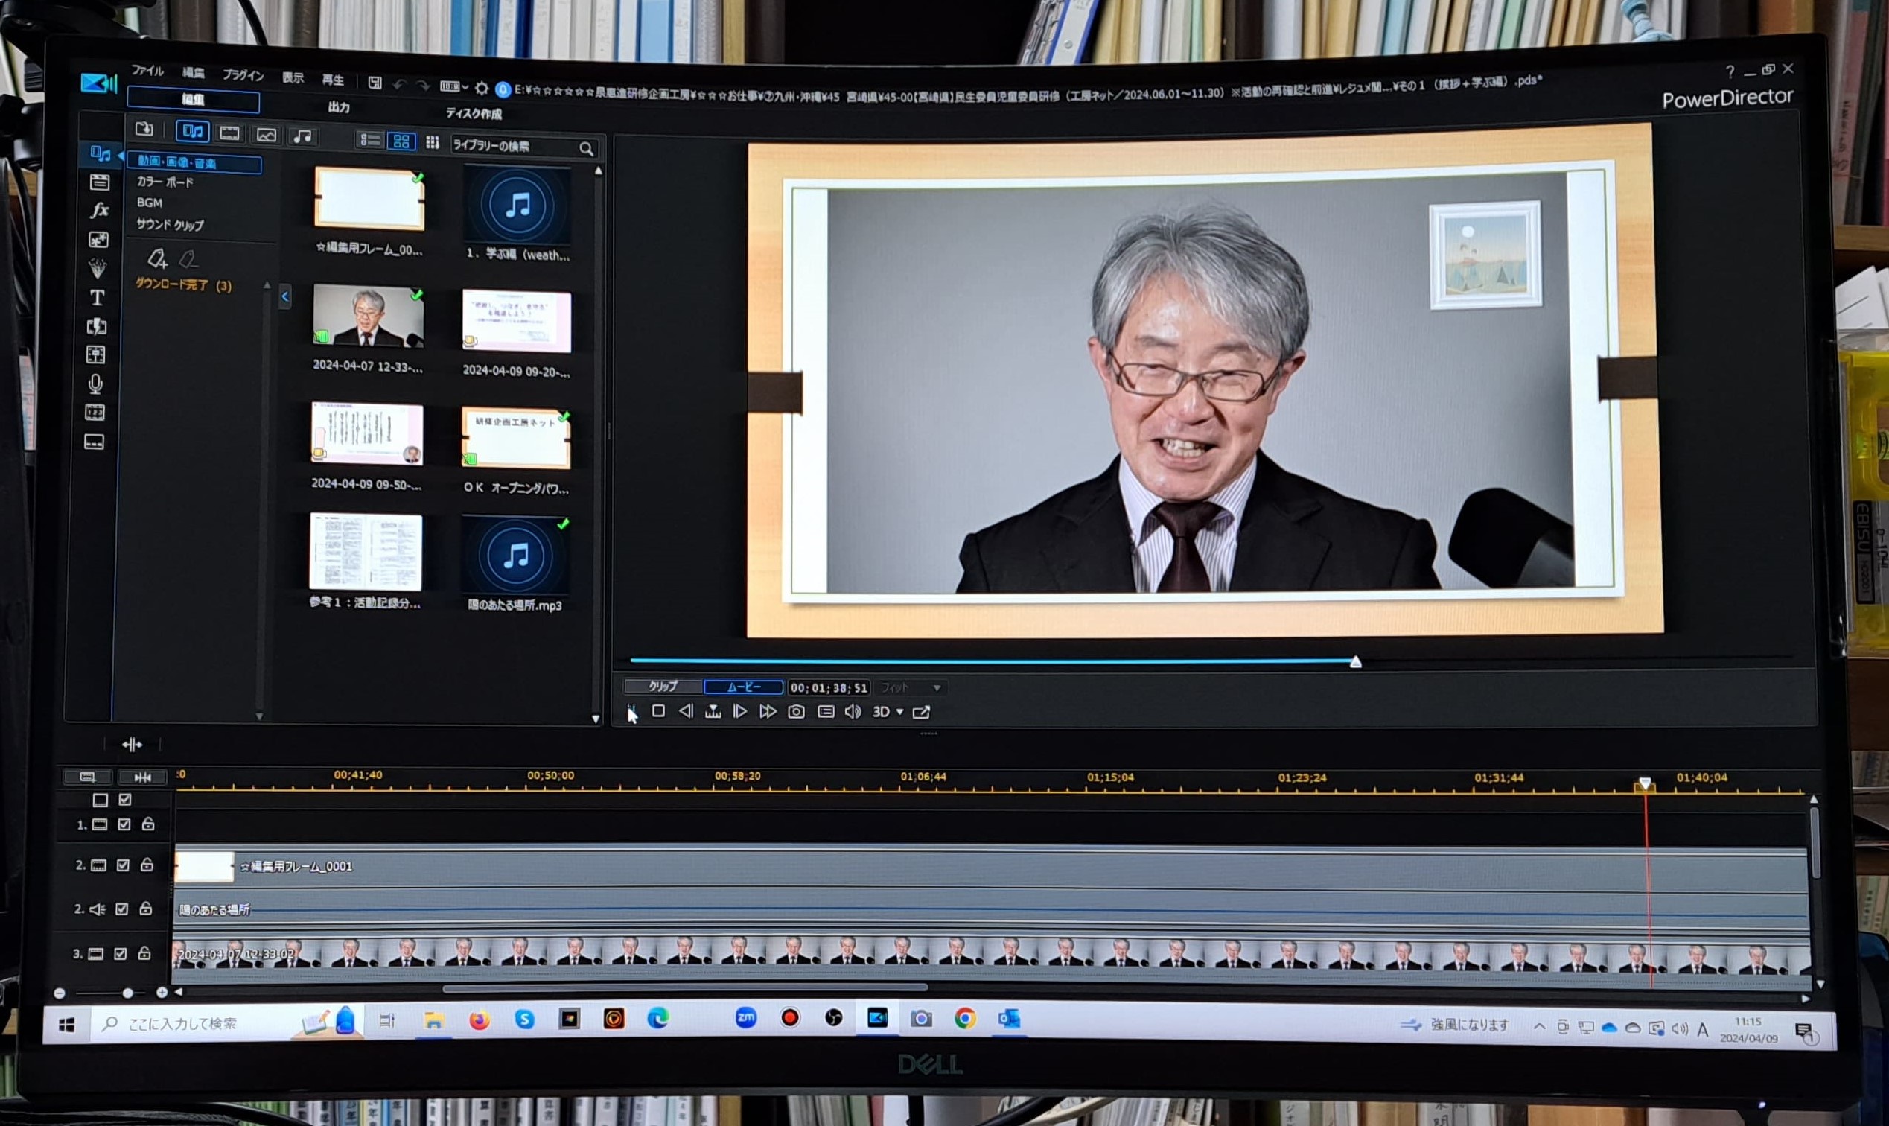
Task: Select カラー ボード category
Action: point(165,182)
